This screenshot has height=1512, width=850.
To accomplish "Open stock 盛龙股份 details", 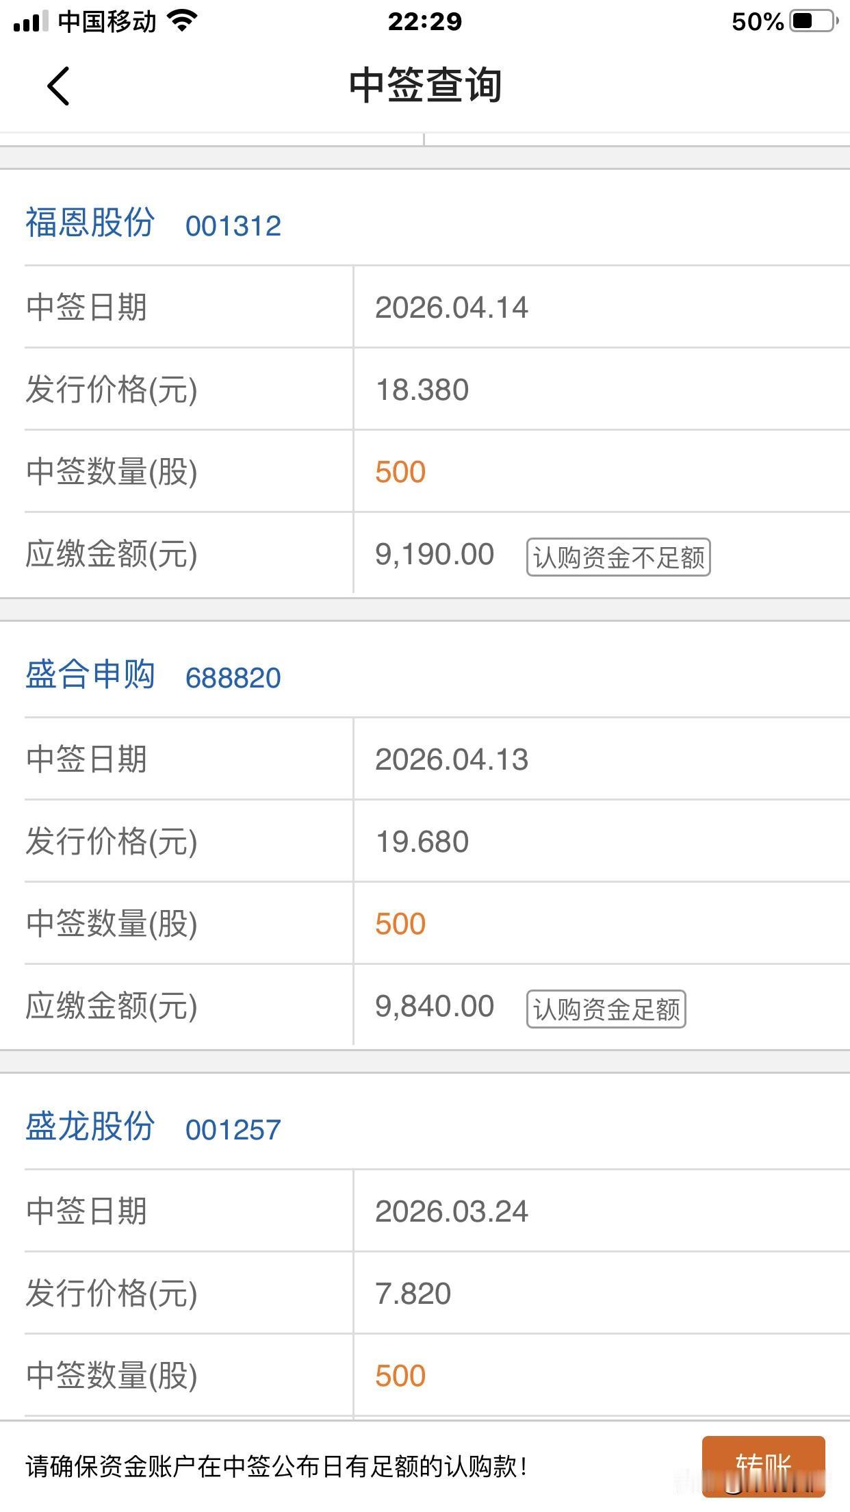I will click(x=91, y=1129).
